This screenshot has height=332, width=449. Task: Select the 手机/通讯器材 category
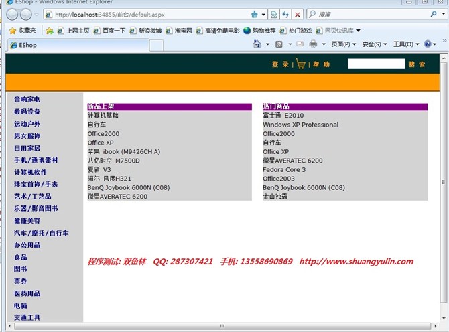(36, 160)
